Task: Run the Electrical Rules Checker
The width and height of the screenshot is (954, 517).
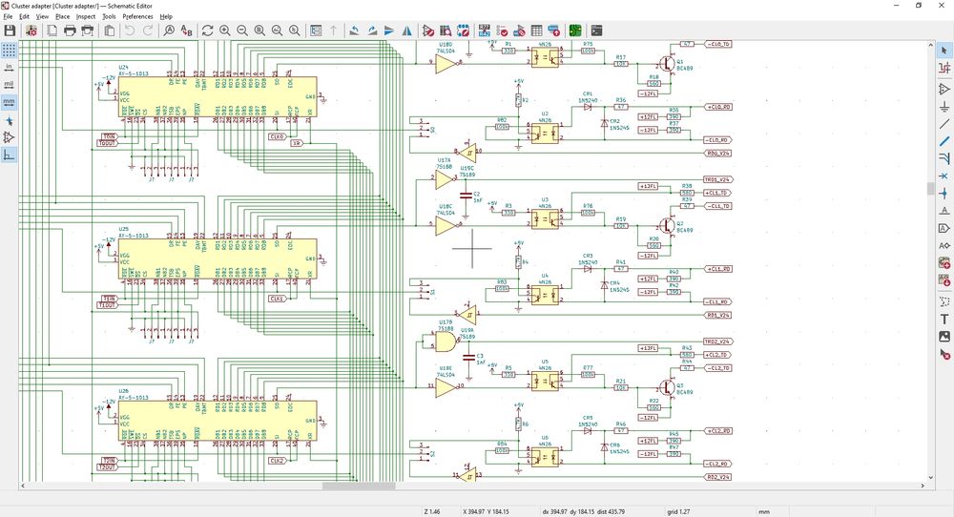Action: click(502, 31)
